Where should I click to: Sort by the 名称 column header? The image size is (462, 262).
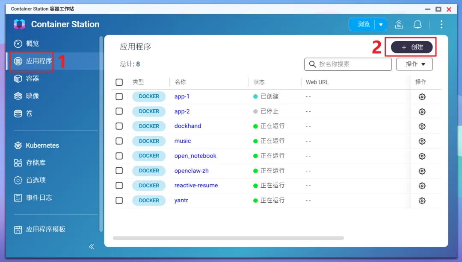coord(180,82)
